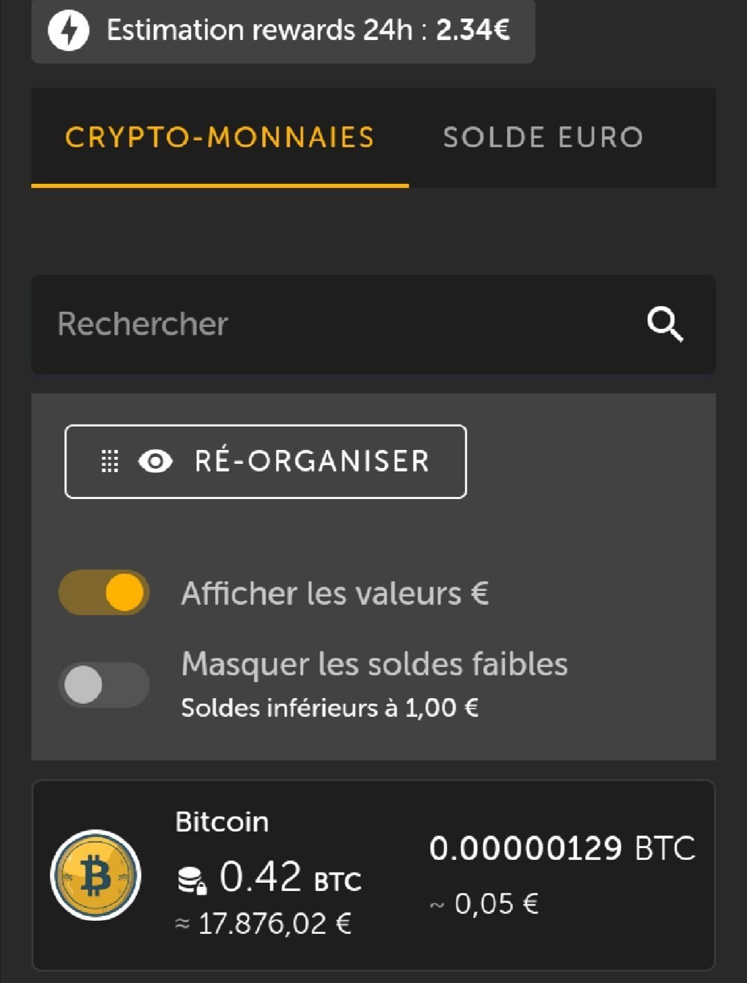747x983 pixels.
Task: Select the CRYPTO-MONNAIES tab
Action: point(220,137)
